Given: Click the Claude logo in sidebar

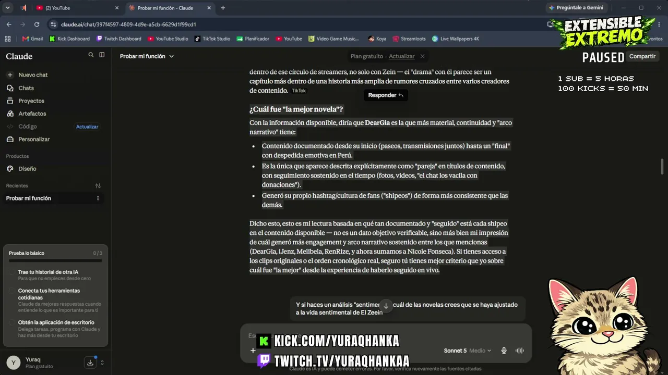Looking at the screenshot, I should pyautogui.click(x=19, y=56).
